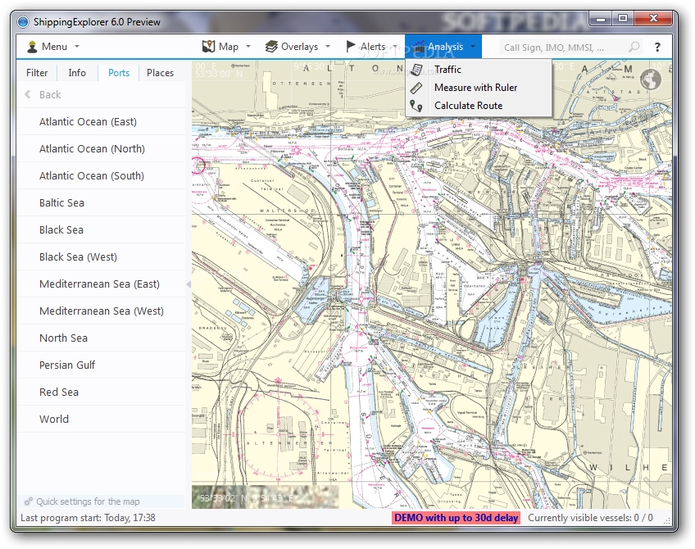Expand the Map dropdown arrow
695x549 pixels.
pos(248,46)
